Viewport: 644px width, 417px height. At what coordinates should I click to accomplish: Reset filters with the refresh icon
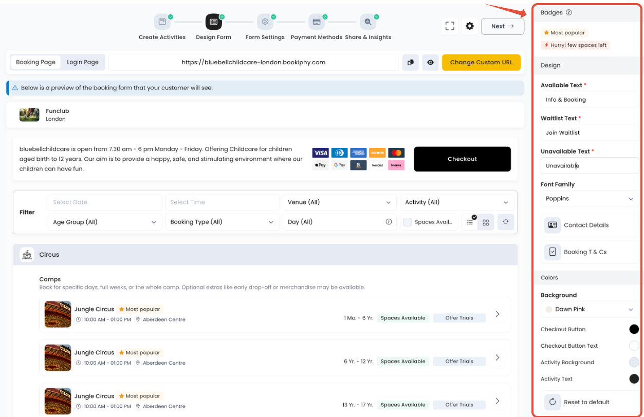point(506,222)
